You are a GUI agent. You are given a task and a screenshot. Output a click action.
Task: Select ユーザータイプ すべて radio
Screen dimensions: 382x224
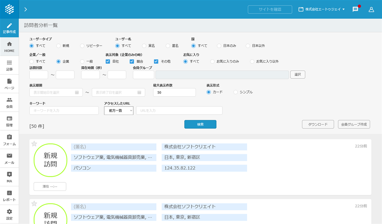coord(31,46)
